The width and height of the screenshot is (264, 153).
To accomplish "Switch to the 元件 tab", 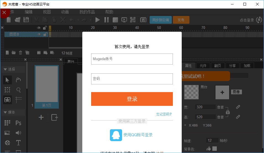I will pos(203,66).
